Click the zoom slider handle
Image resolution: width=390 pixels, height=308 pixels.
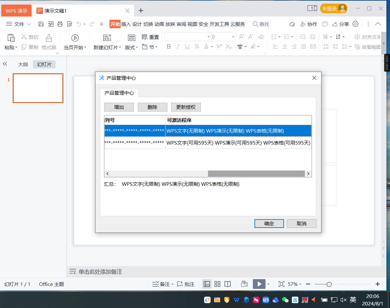pos(329,284)
